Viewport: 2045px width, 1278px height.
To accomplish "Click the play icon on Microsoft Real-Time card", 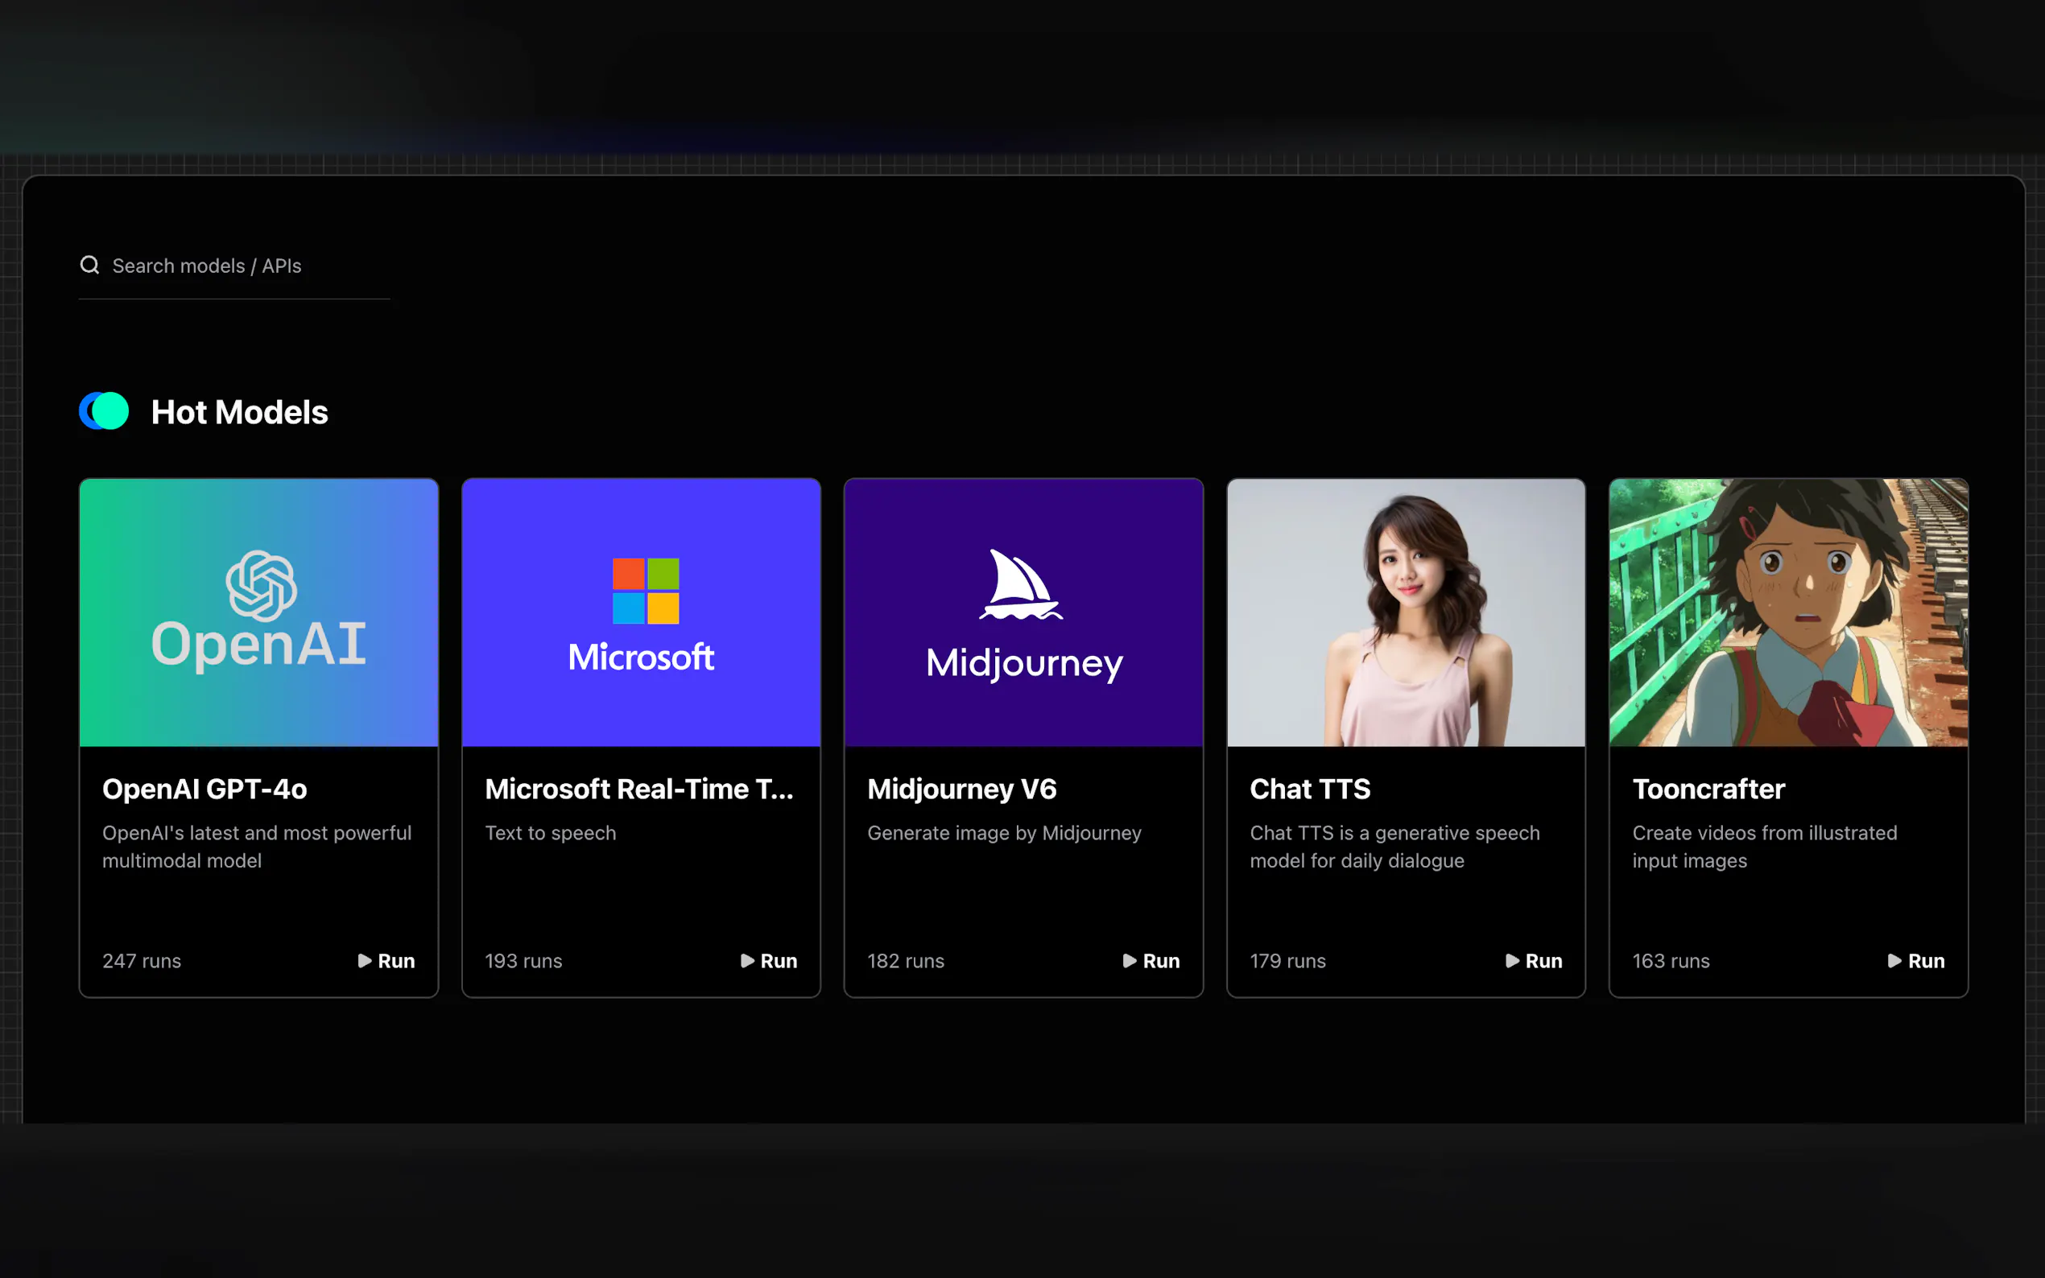I will coord(747,961).
